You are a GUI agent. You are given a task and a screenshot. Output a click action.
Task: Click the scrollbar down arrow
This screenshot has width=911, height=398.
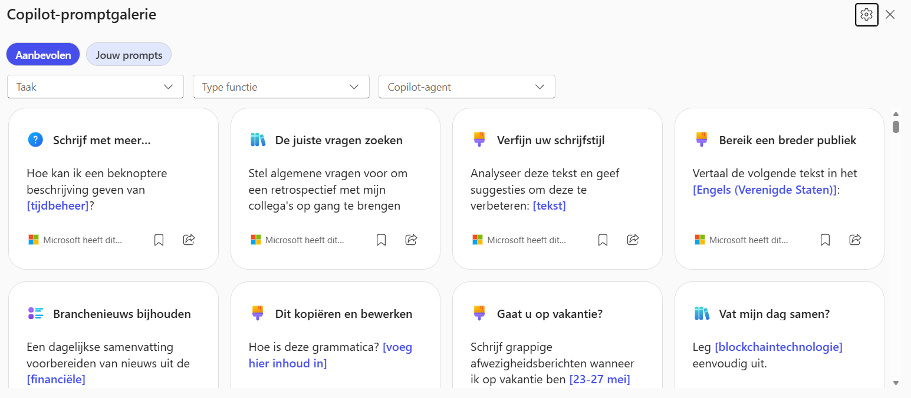pyautogui.click(x=896, y=383)
